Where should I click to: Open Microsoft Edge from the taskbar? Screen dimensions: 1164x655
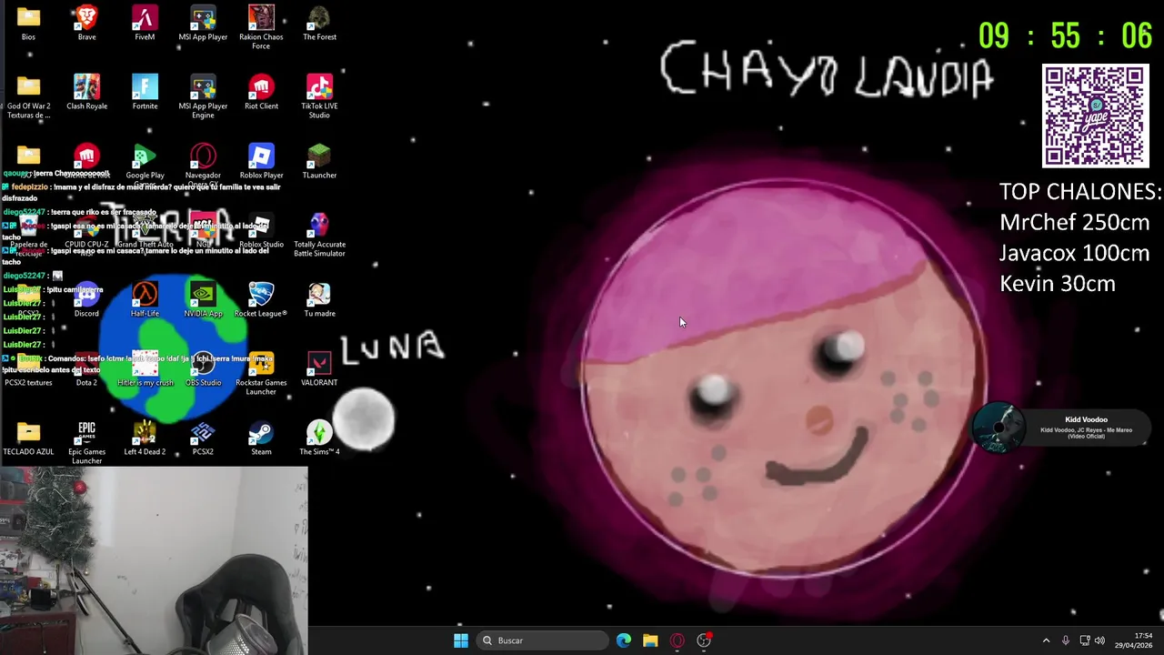(x=624, y=640)
